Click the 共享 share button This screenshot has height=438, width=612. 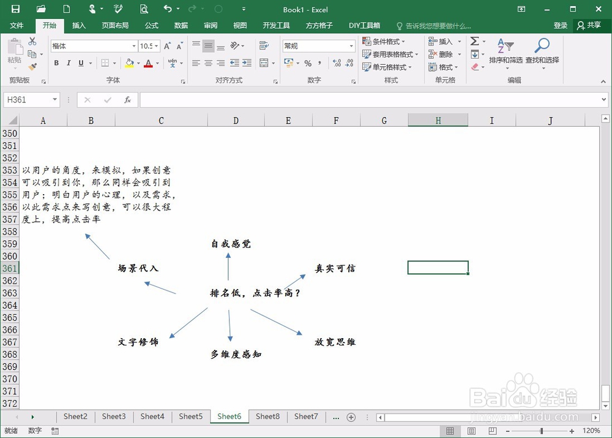tap(589, 25)
